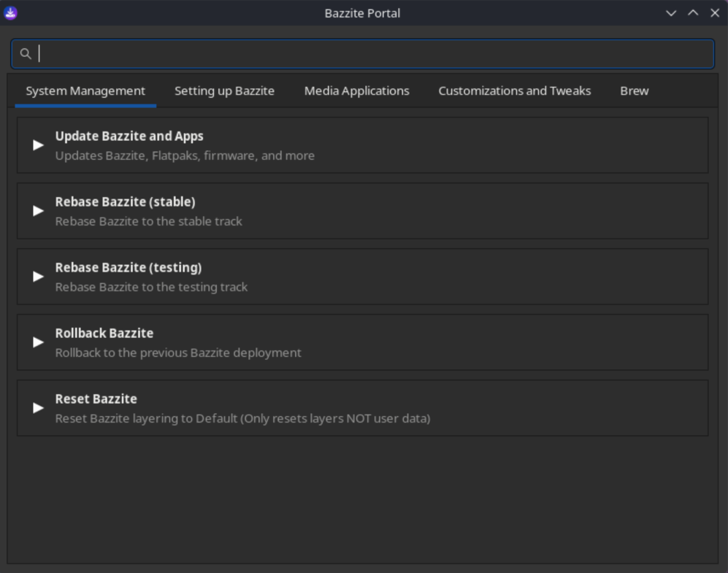Maximize the Bazzite Portal window
Image resolution: width=728 pixels, height=573 pixels.
tap(693, 13)
